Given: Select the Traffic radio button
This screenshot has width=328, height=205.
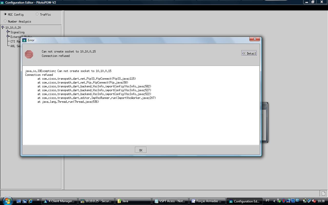Looking at the screenshot, I should pyautogui.click(x=37, y=14).
